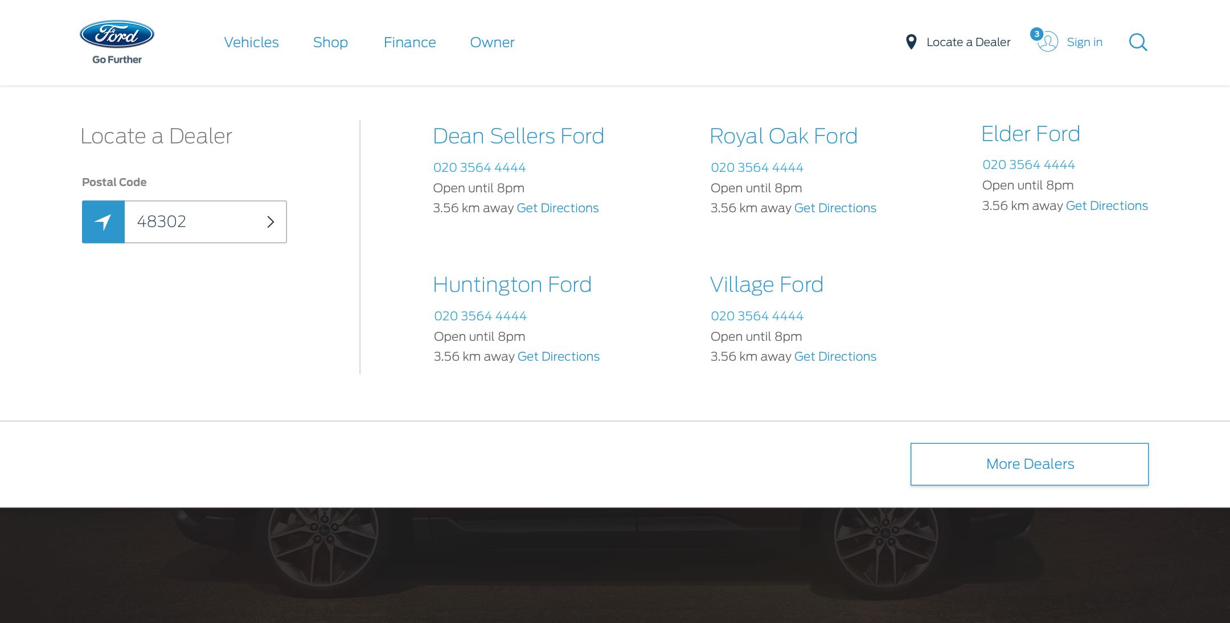Click the Sign in link
The height and width of the screenshot is (623, 1230).
coord(1084,42)
